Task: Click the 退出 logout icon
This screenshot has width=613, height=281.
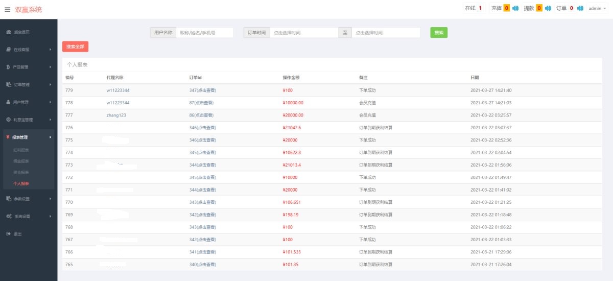Action: [8, 233]
